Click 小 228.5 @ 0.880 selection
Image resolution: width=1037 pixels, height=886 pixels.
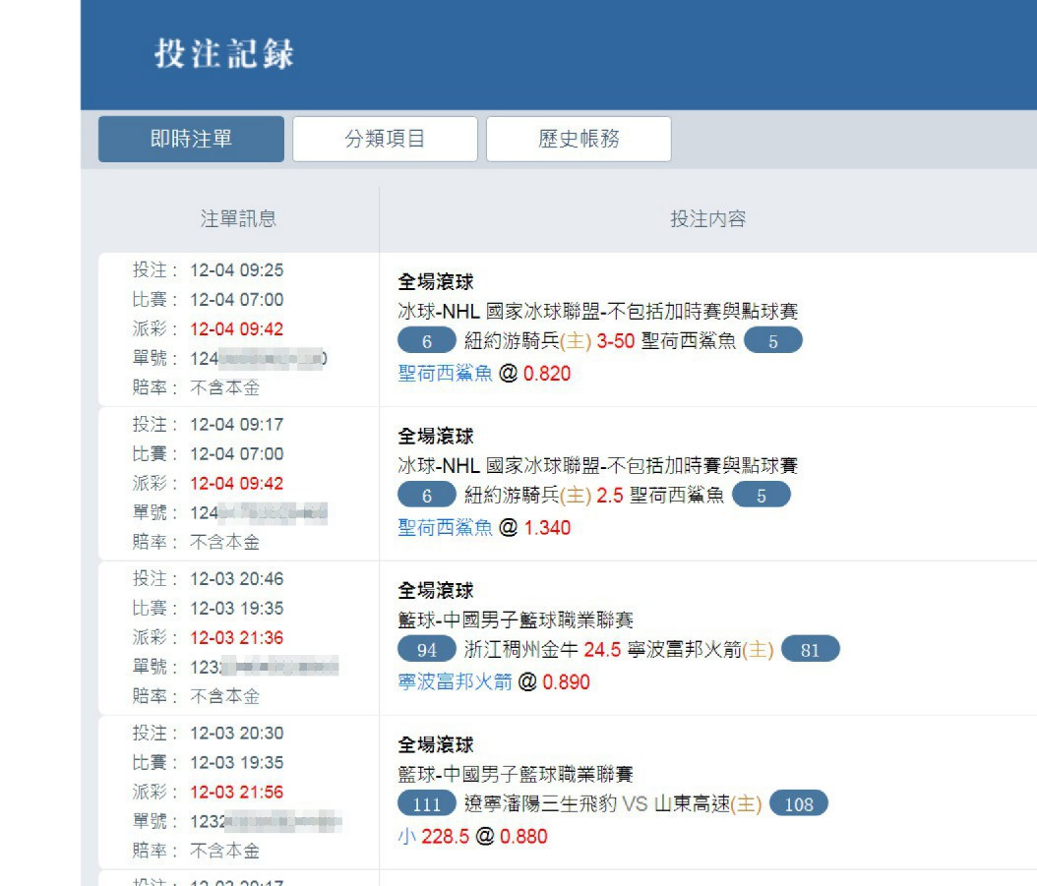[472, 837]
